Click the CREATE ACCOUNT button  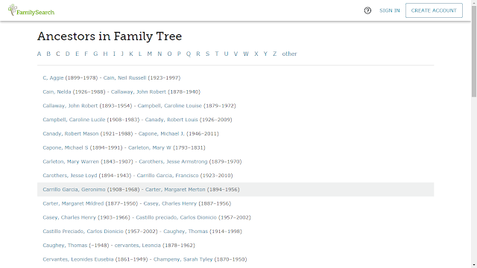(x=434, y=10)
